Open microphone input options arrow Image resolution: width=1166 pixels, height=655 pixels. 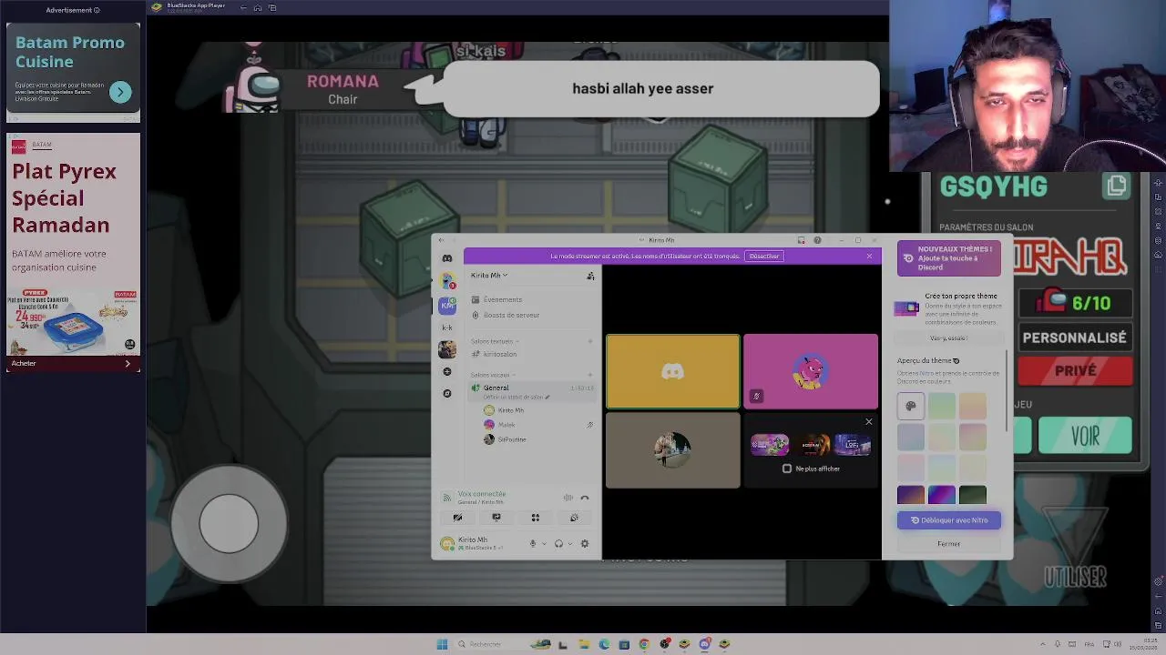[x=544, y=544]
